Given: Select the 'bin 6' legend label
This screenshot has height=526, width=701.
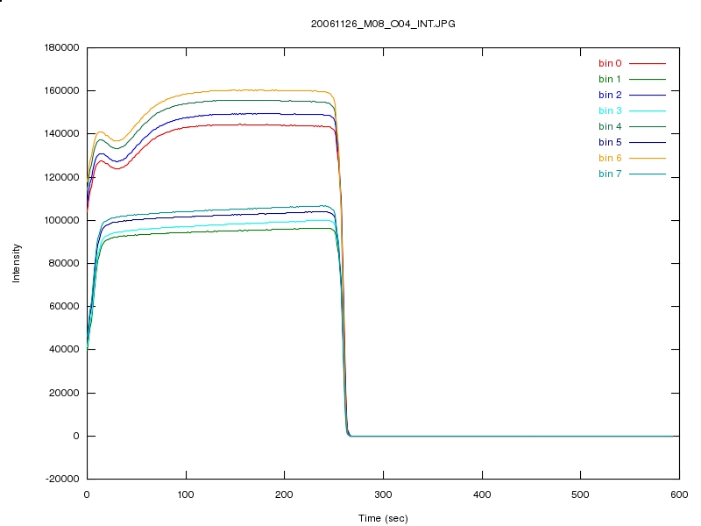Looking at the screenshot, I should pos(610,158).
